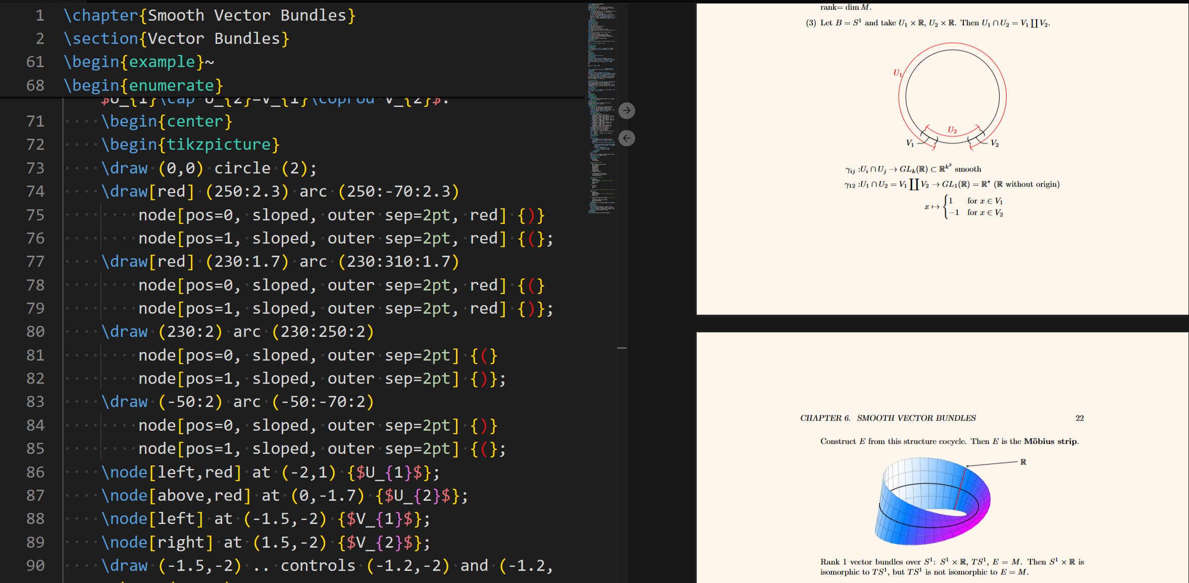Image resolution: width=1189 pixels, height=583 pixels.
Task: Click the Möbius strip figure in PDF
Action: 933,501
